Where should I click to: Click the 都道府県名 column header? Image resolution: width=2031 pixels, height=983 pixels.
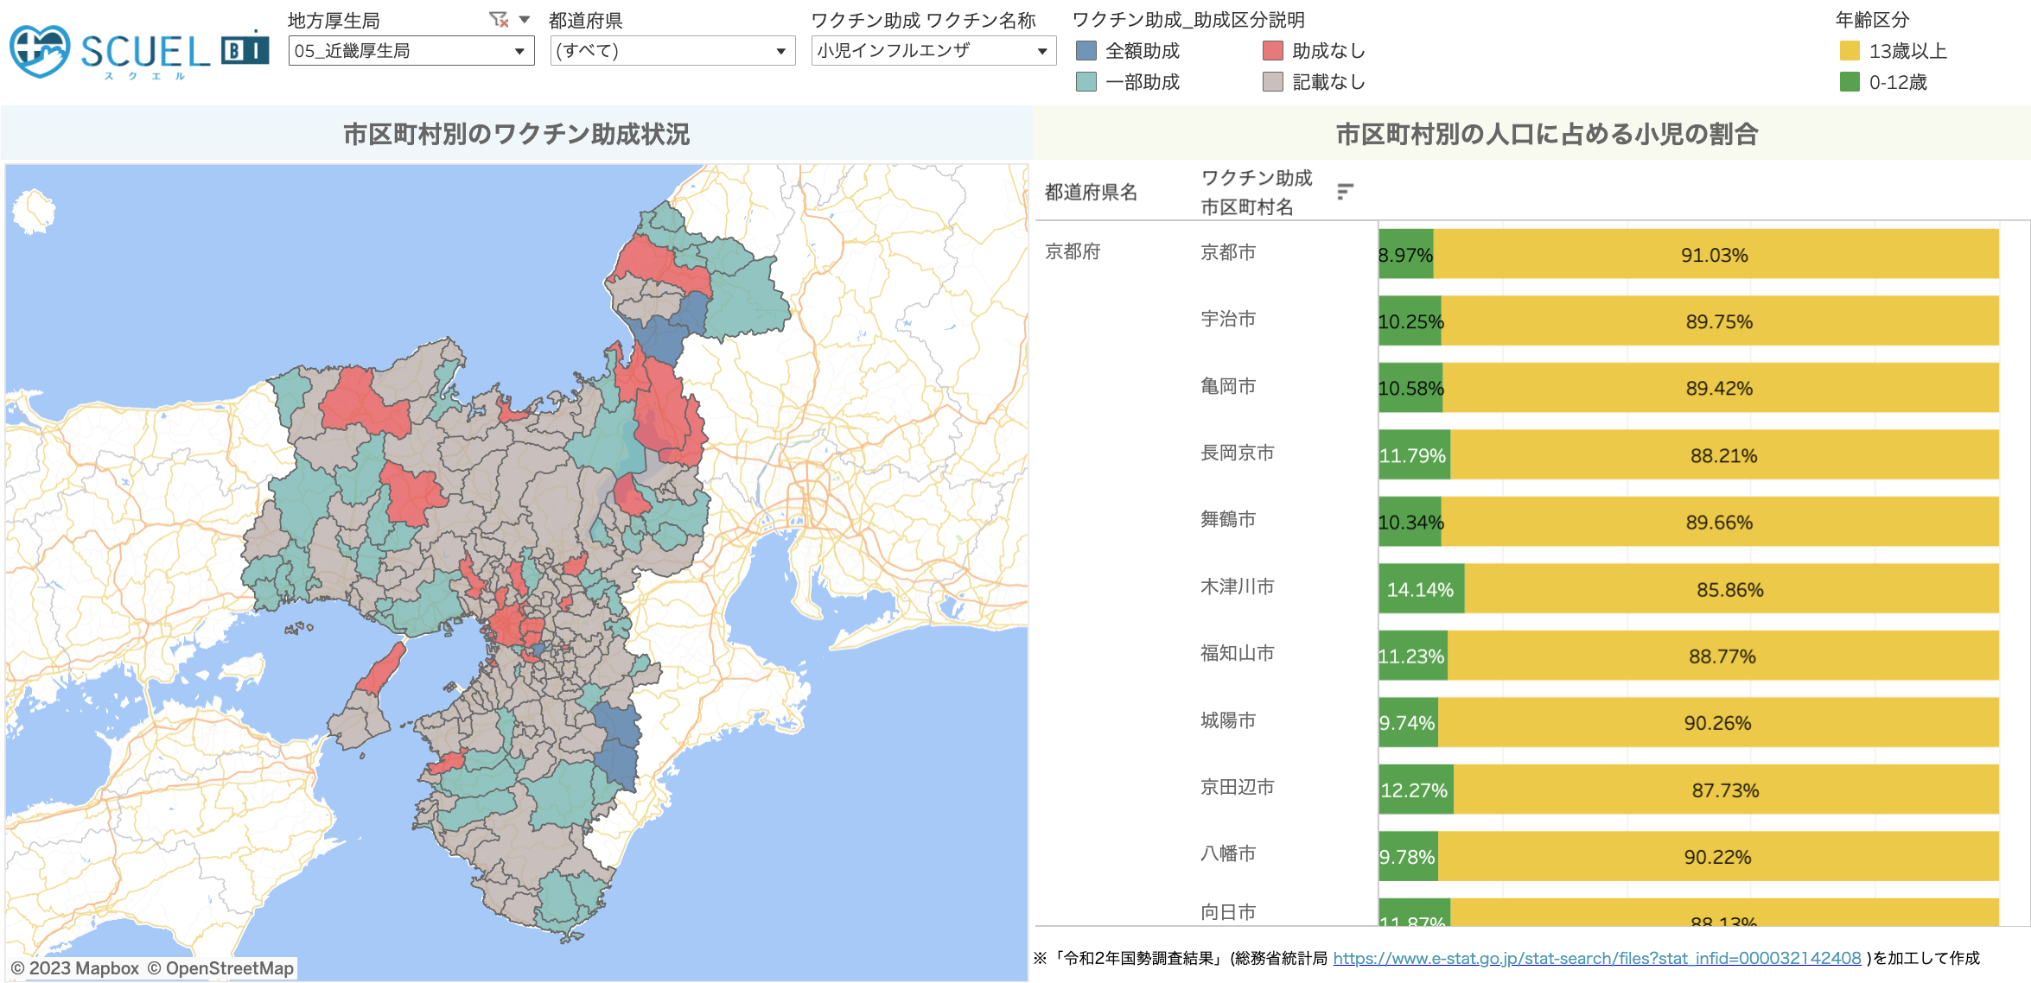pyautogui.click(x=1091, y=192)
